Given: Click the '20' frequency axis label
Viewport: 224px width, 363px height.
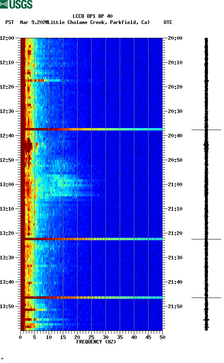Looking at the screenshot, I should point(77,337).
